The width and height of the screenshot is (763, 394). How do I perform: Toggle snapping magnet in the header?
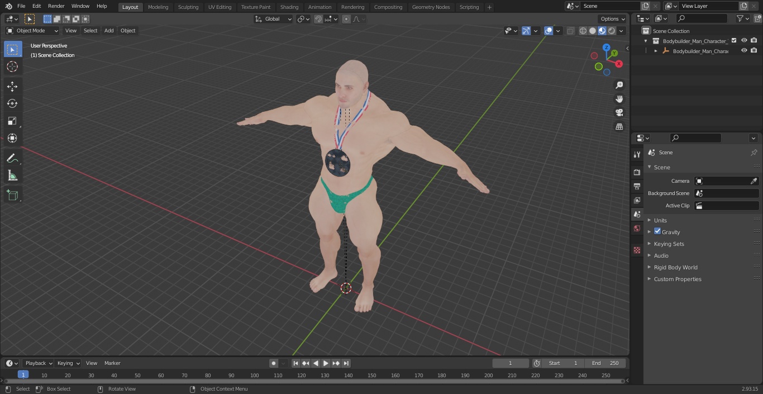(x=318, y=19)
